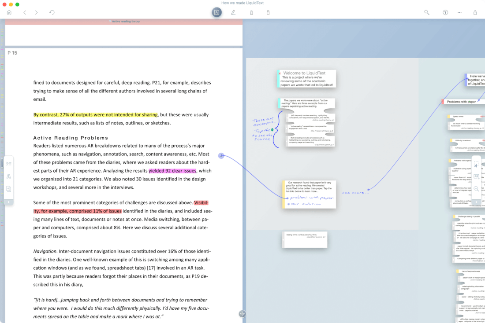Click the red x on the Welcome note

tap(280, 73)
